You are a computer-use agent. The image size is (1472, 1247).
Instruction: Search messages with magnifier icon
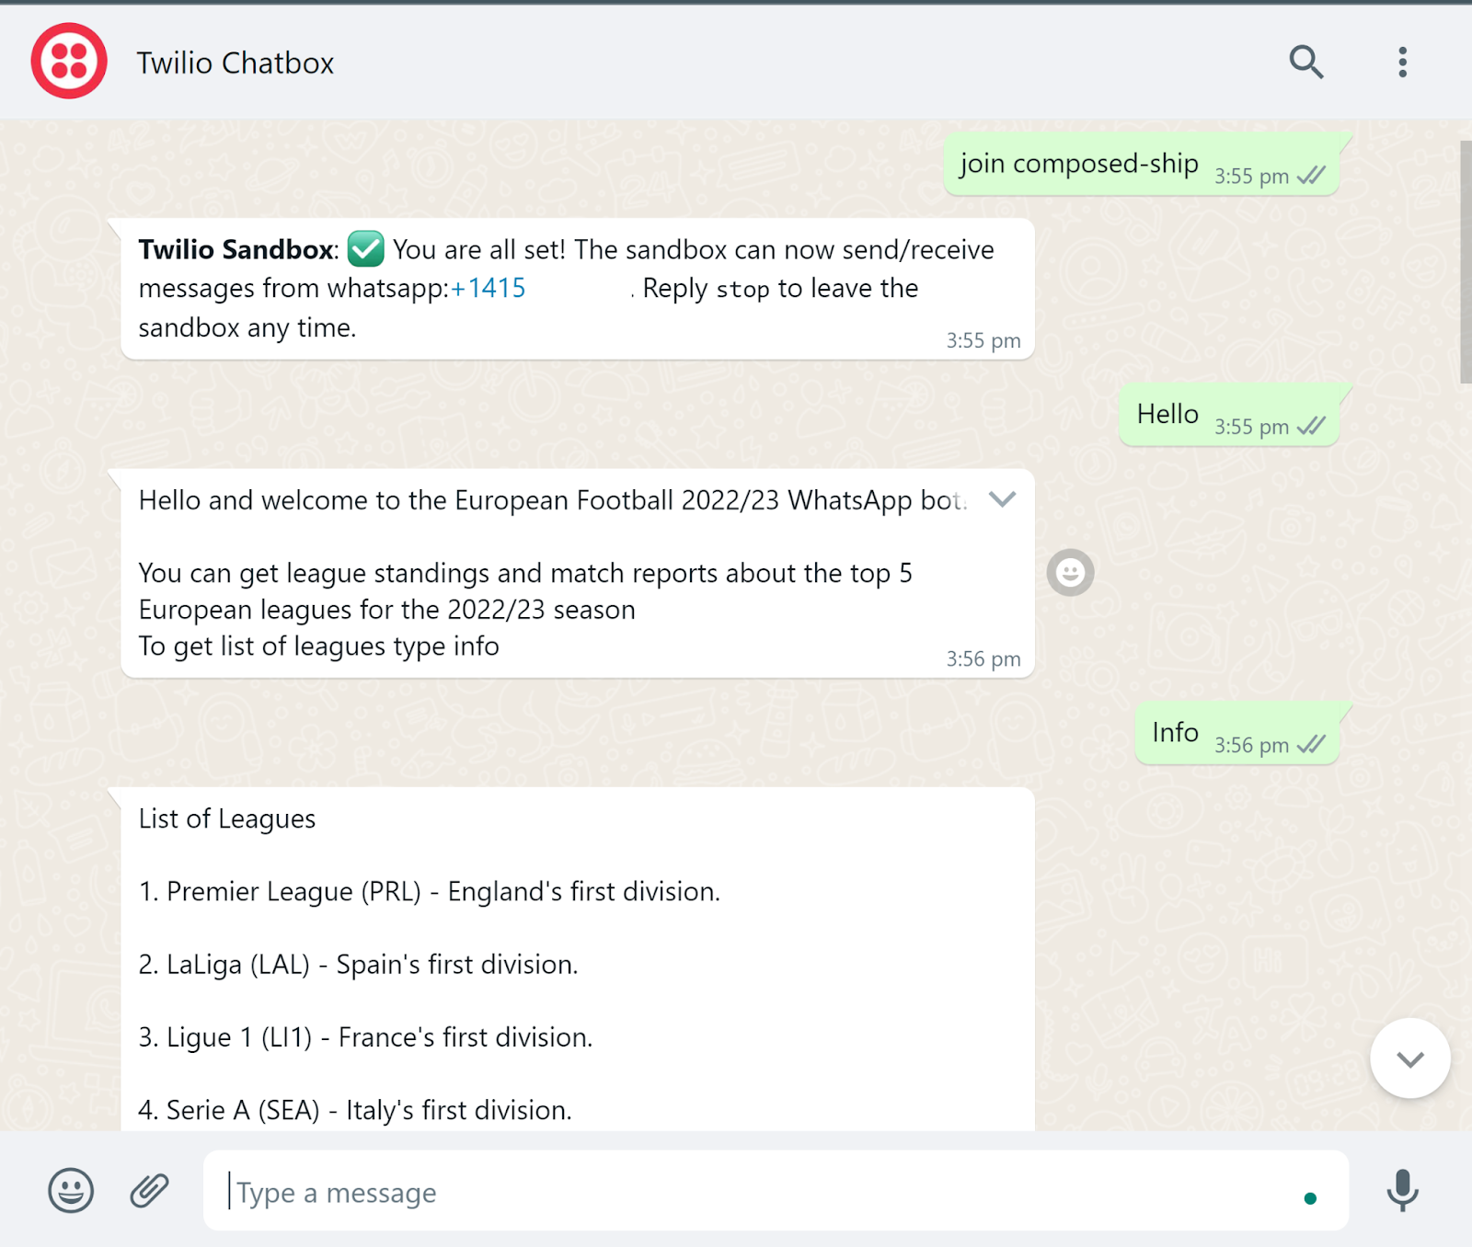(1305, 62)
